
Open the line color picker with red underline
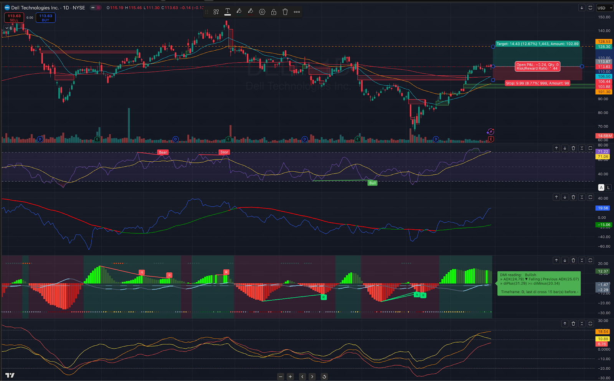[251, 12]
